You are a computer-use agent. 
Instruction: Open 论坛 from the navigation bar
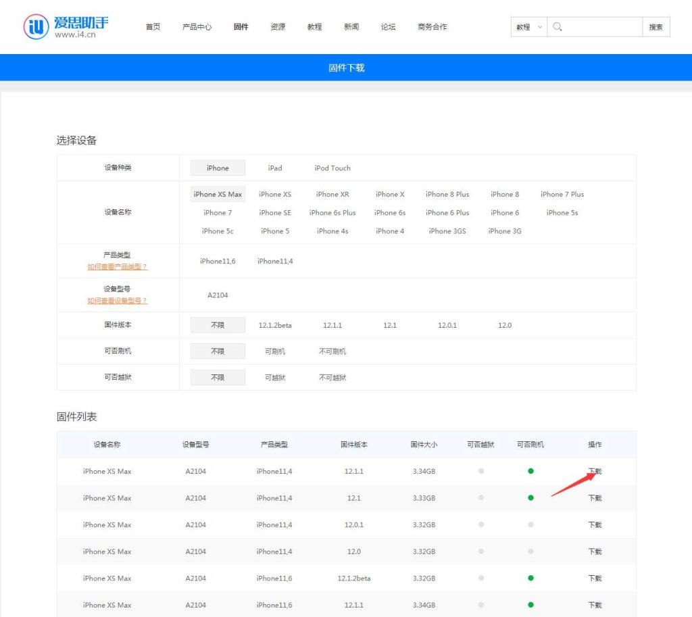pos(388,27)
